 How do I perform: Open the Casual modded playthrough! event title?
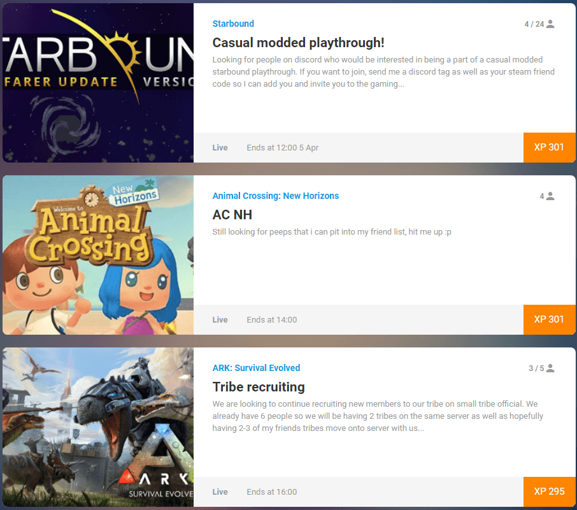click(x=298, y=43)
